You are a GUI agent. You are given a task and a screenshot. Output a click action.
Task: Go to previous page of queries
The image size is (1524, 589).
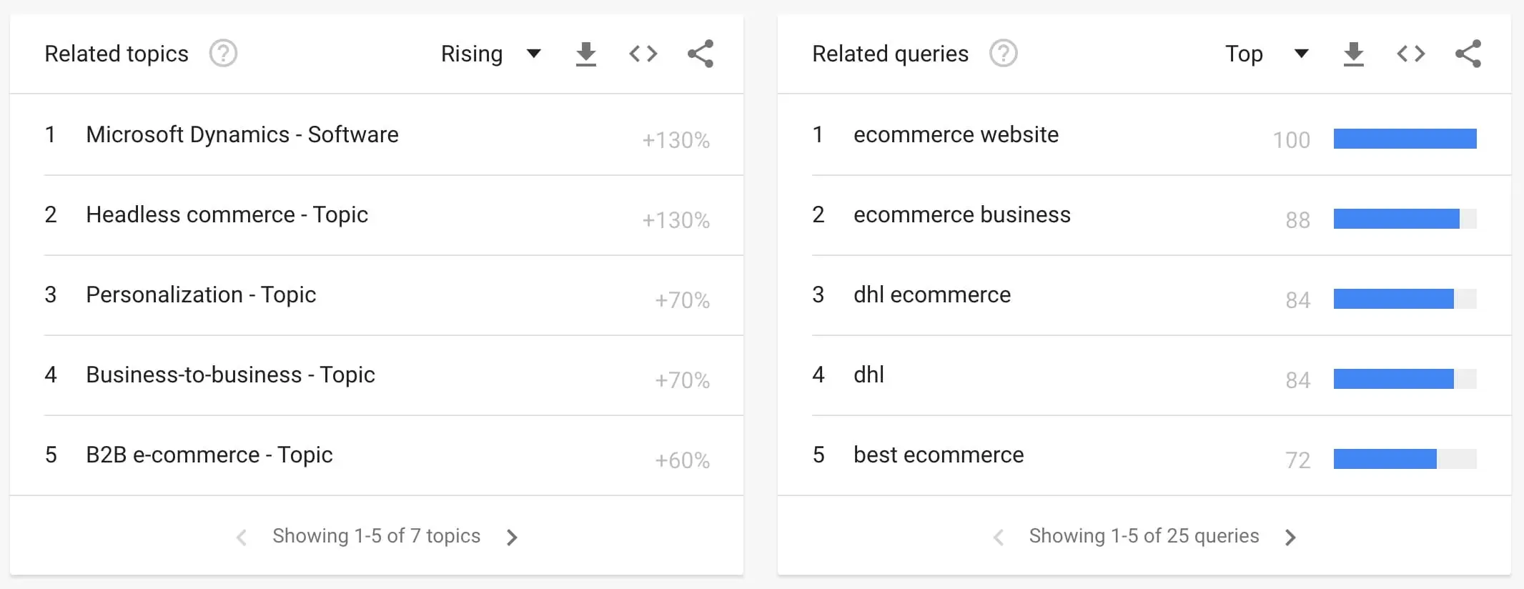tap(999, 537)
